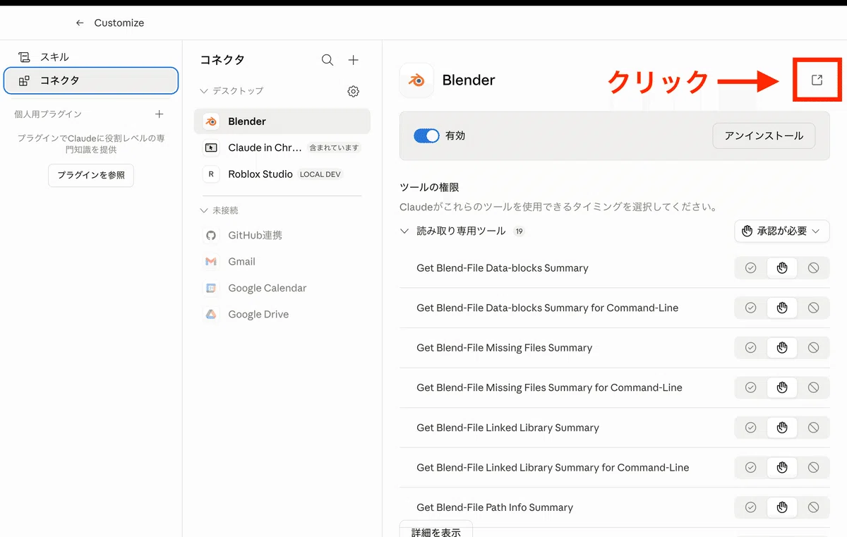Always allow Missing Files Summary for Command-Line
The height and width of the screenshot is (537, 847).
[750, 387]
